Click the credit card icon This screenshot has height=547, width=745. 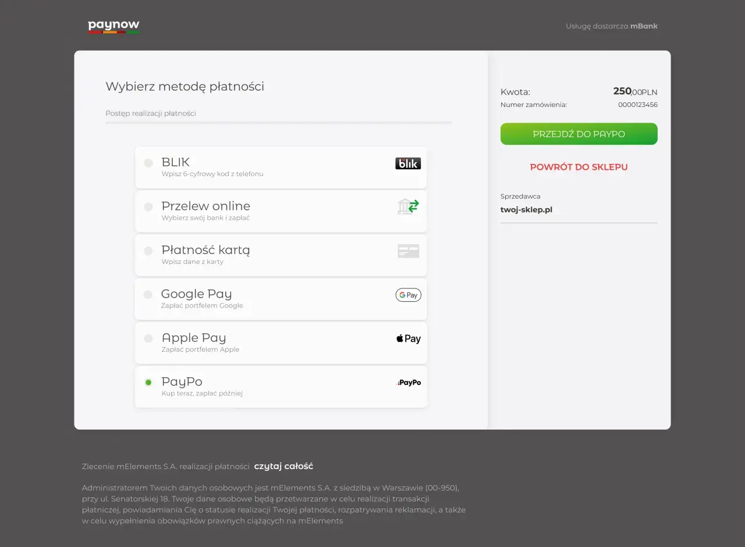coord(408,251)
